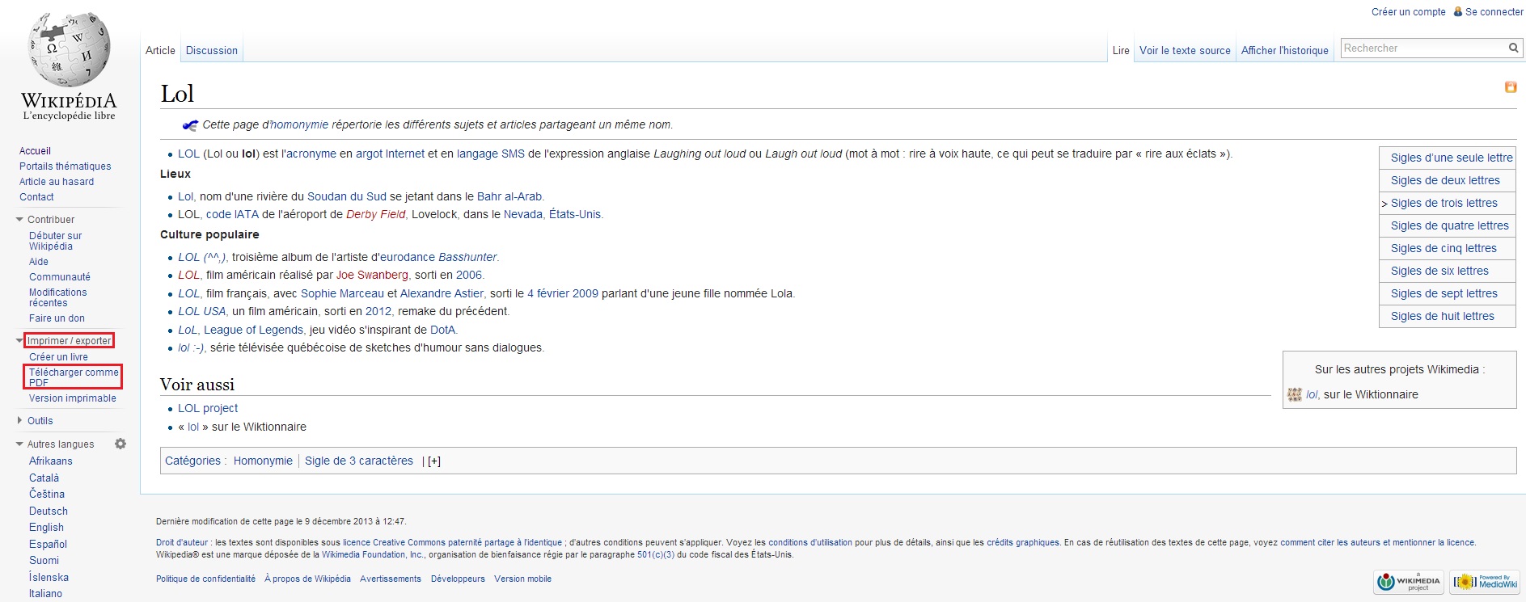1526x602 pixels.
Task: Click the Wiktionnaire icon beside lol
Action: [1294, 395]
